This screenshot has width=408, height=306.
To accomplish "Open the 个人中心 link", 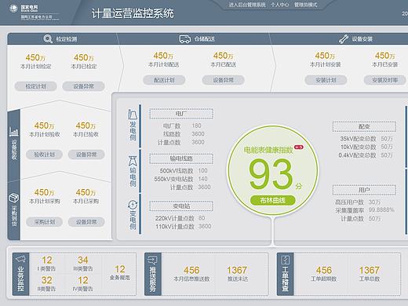I will [279, 5].
